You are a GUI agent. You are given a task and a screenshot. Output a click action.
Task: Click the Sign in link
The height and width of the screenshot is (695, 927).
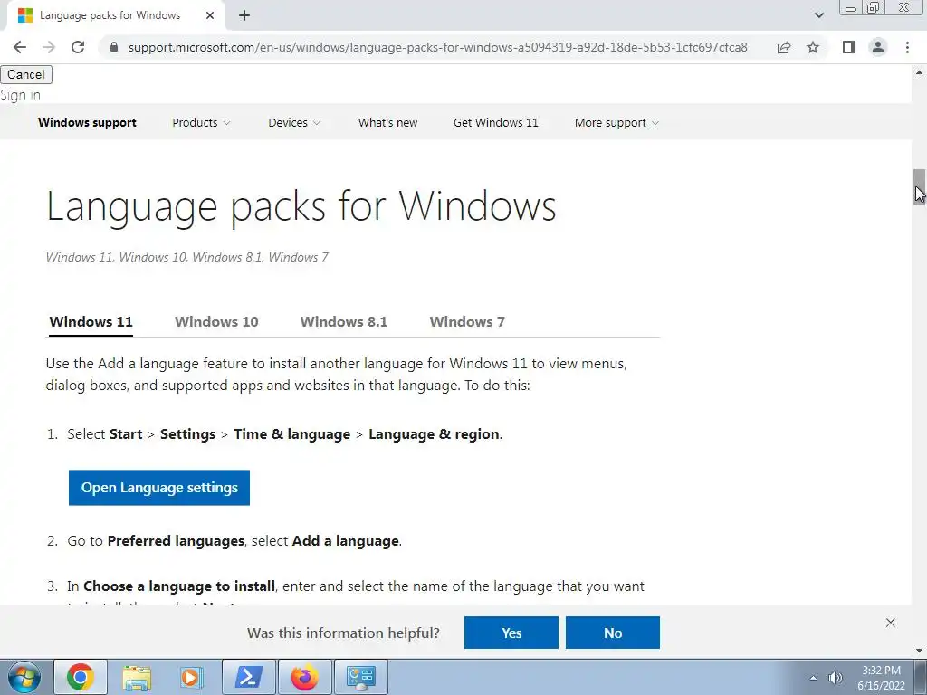tap(20, 95)
